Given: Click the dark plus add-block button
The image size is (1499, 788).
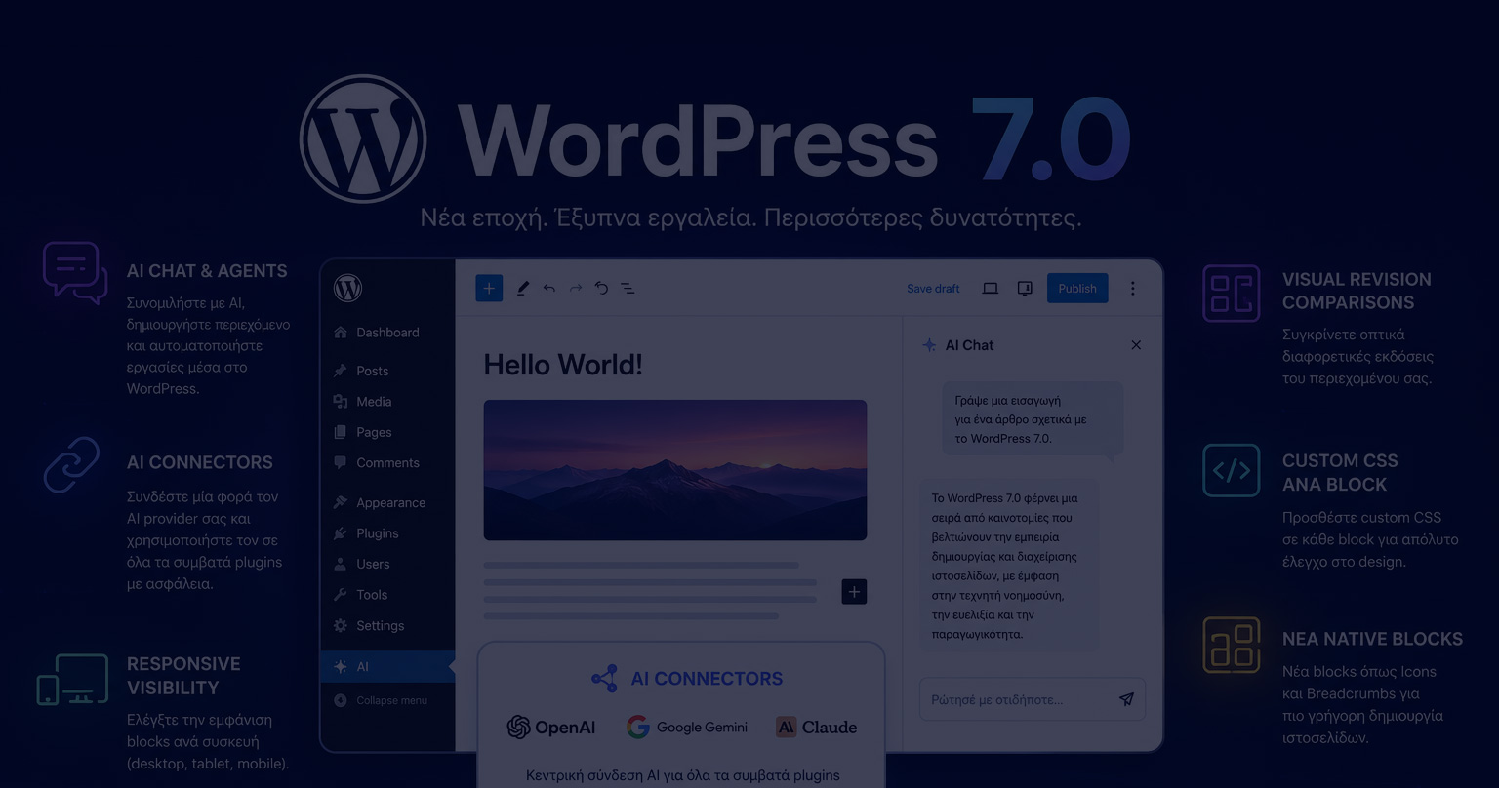Looking at the screenshot, I should pyautogui.click(x=854, y=591).
